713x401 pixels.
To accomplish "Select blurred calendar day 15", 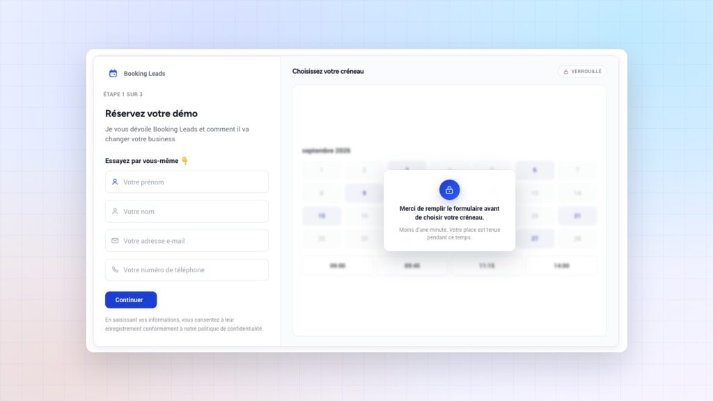I will [322, 216].
